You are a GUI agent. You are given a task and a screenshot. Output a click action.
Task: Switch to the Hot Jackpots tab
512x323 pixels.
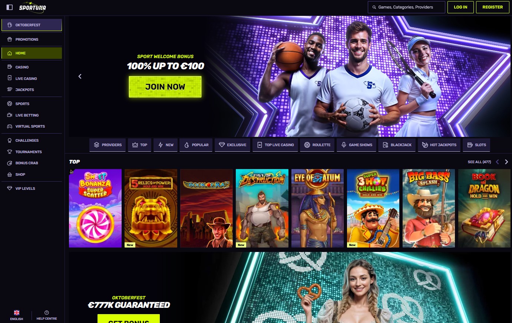pyautogui.click(x=439, y=145)
